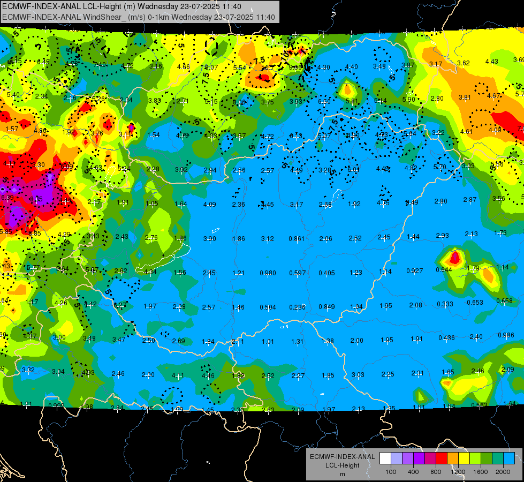This screenshot has width=524, height=482.
Task: Click the wind shear value 3.00
Action: pos(59,337)
